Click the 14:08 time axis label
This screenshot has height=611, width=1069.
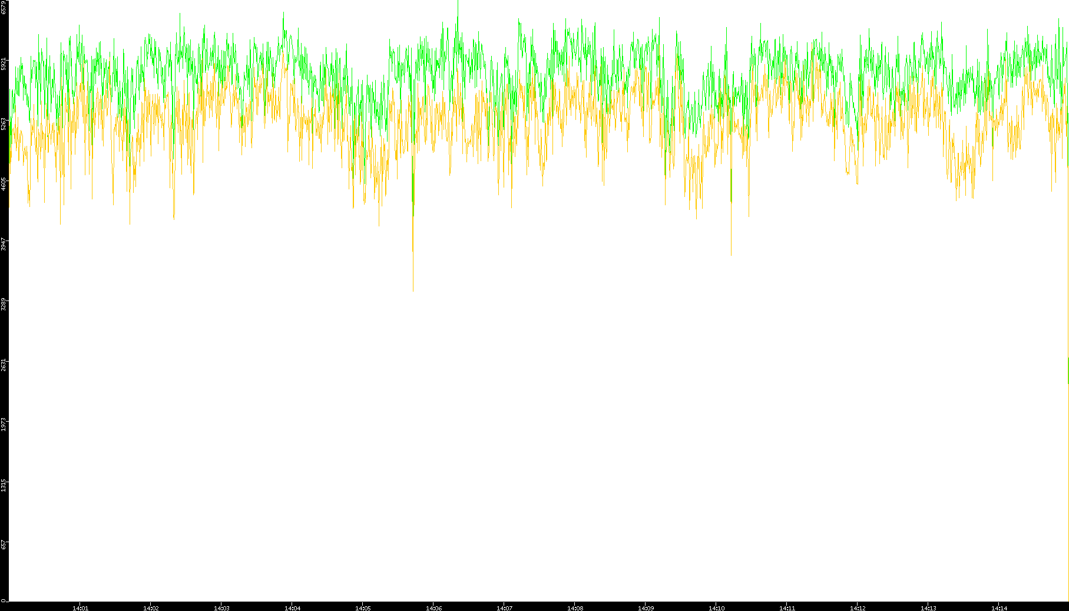click(x=575, y=608)
